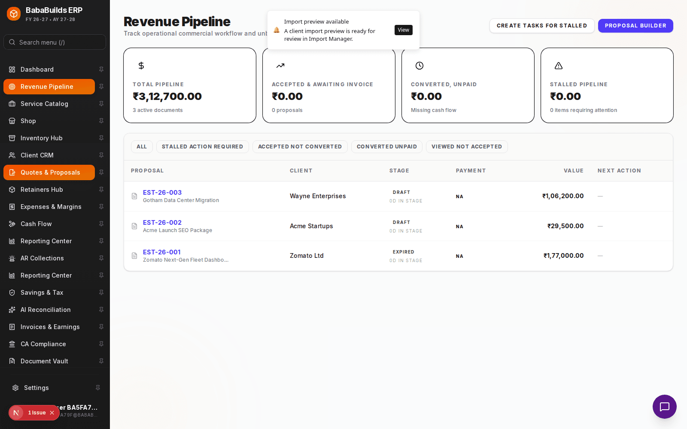Open proposal EST-26-001 link
The image size is (687, 429).
[162, 252]
